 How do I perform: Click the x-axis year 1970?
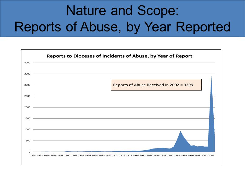coord(102,155)
